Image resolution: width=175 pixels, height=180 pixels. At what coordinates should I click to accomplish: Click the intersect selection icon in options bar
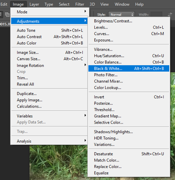click(7, 14)
